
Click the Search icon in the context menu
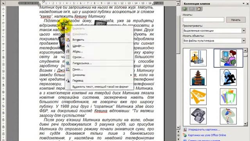click(68, 69)
